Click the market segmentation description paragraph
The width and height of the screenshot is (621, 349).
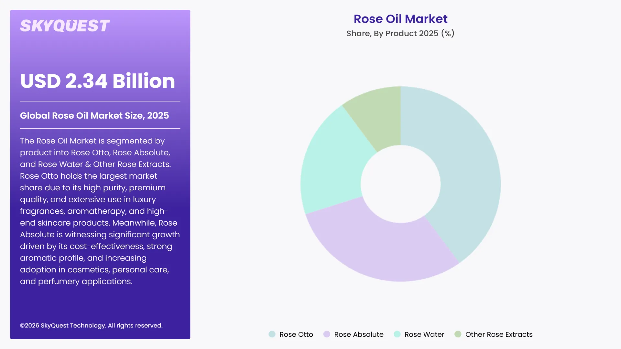pyautogui.click(x=100, y=211)
